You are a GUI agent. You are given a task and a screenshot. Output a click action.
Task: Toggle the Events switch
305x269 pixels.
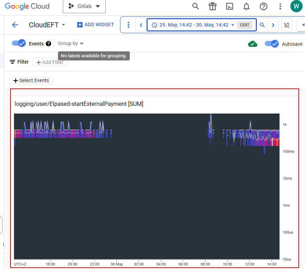click(x=18, y=43)
